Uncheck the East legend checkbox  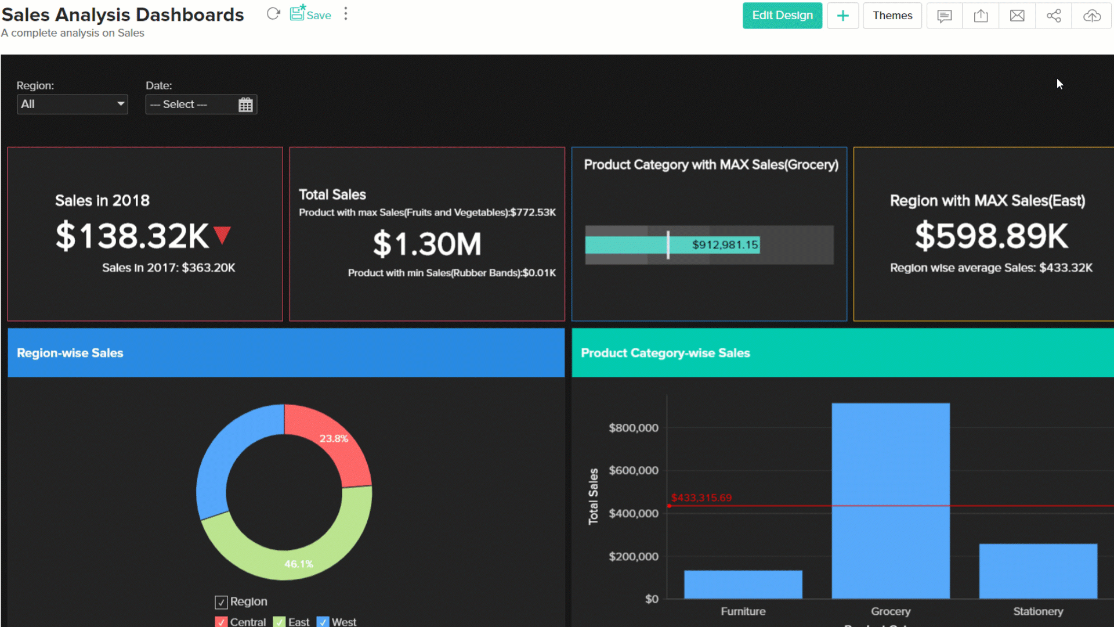pos(279,622)
